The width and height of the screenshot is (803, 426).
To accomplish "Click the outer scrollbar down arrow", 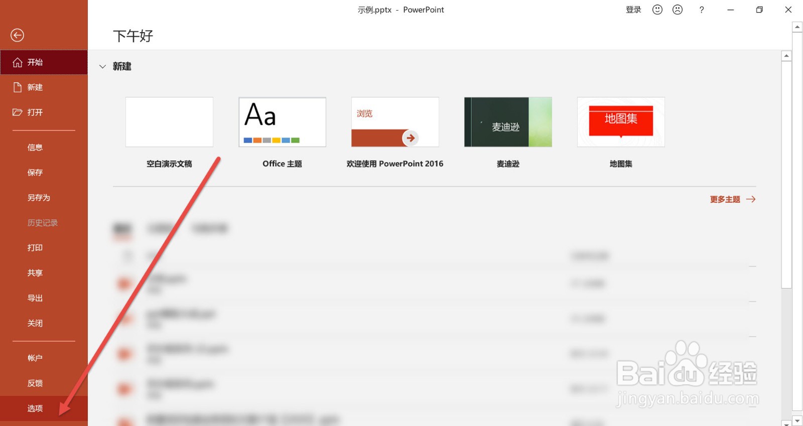I will (x=797, y=420).
